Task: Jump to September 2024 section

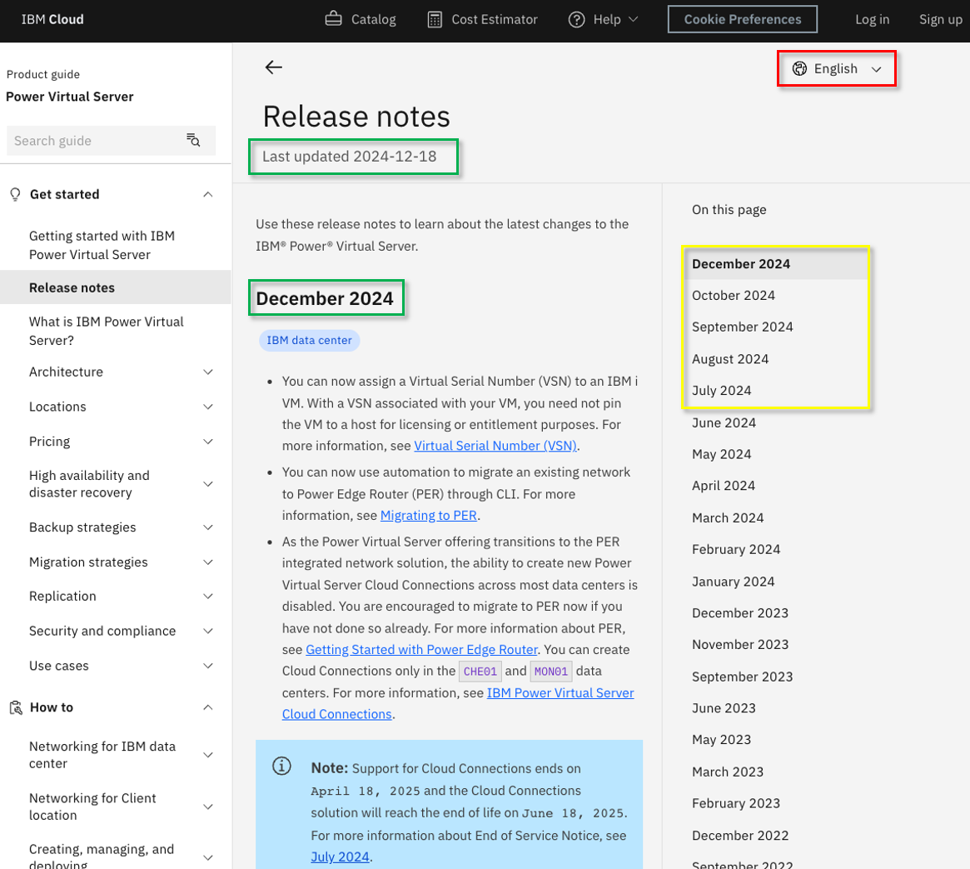Action: (x=743, y=327)
